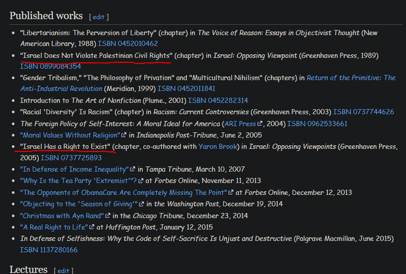Open "Why Is the Tea Party 'Extremist'" link

(79, 180)
